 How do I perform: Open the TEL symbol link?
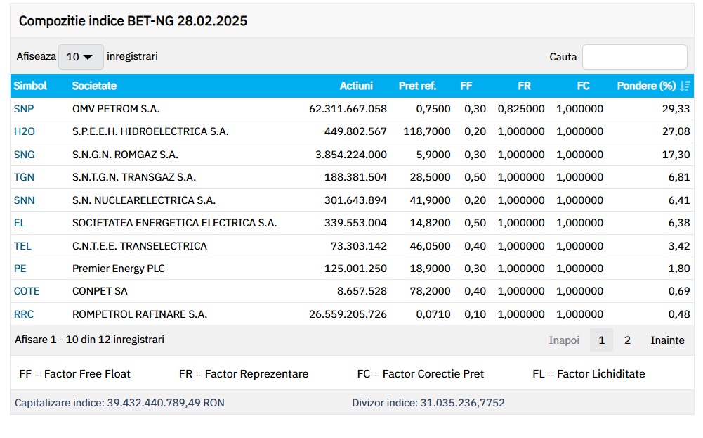22,246
